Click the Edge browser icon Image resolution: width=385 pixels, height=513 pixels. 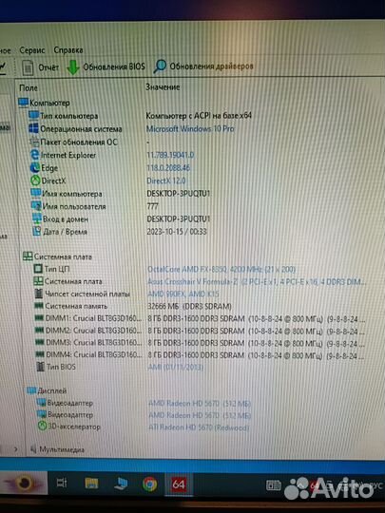tap(35, 167)
